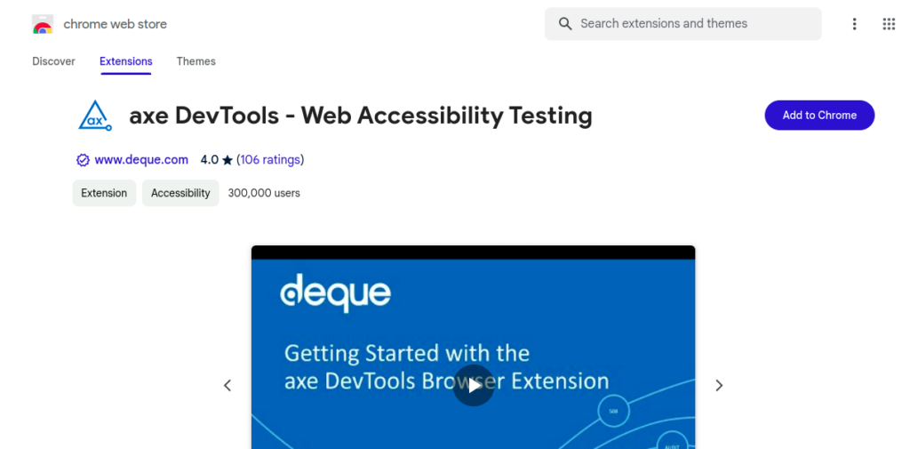This screenshot has width=910, height=449.
Task: Switch to the Discover tab
Action: (53, 61)
